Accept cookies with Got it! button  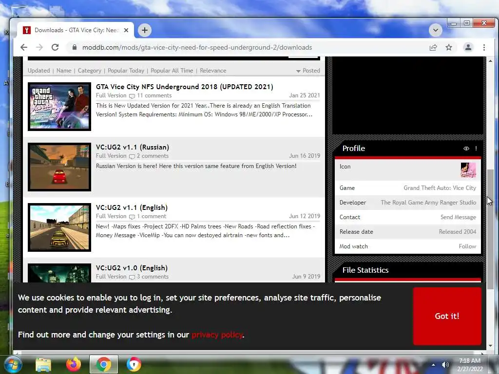447,316
